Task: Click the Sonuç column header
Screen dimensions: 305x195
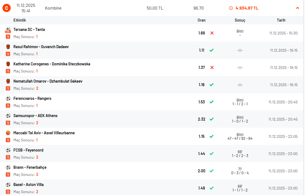Action: [240, 20]
